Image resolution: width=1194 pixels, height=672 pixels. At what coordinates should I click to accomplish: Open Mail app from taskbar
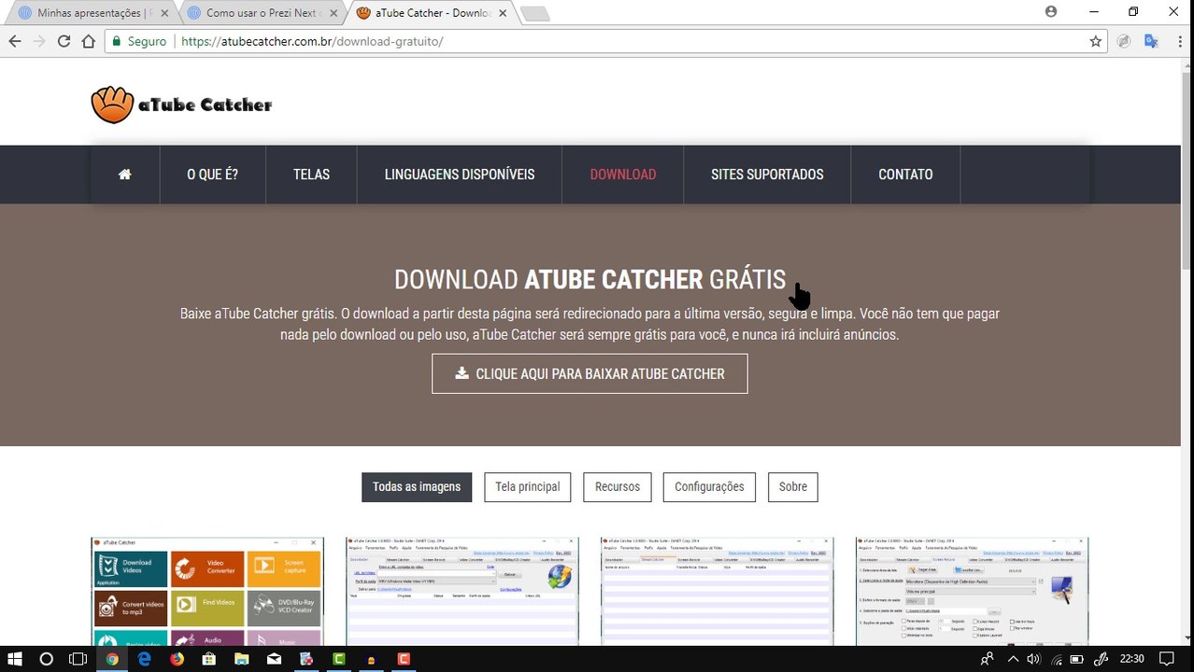[x=274, y=659]
